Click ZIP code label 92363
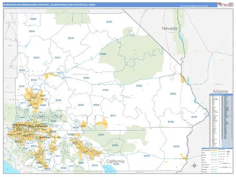Viewport: 236px width, 177px height. point(173,94)
